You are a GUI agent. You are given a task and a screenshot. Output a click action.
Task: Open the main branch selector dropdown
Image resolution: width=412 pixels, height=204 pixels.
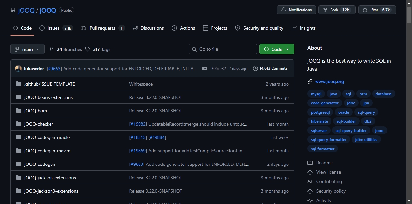[27, 49]
